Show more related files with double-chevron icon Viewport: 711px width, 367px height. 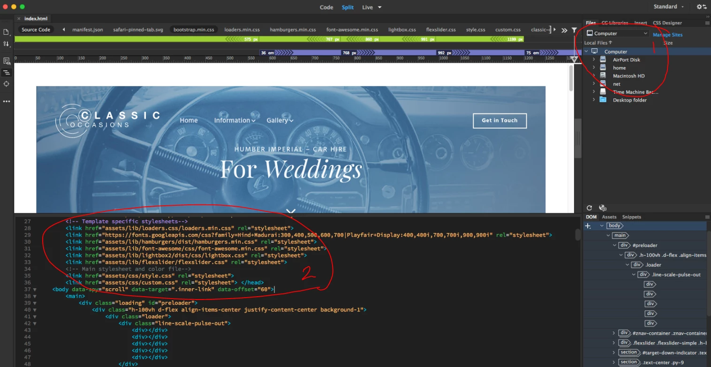pyautogui.click(x=564, y=30)
